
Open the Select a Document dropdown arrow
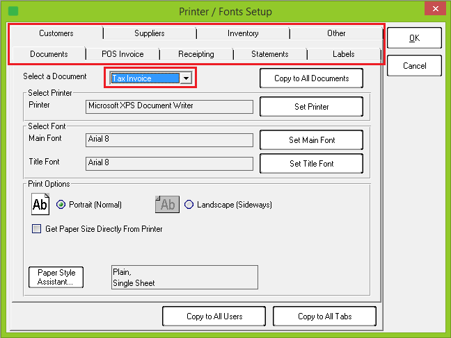186,78
